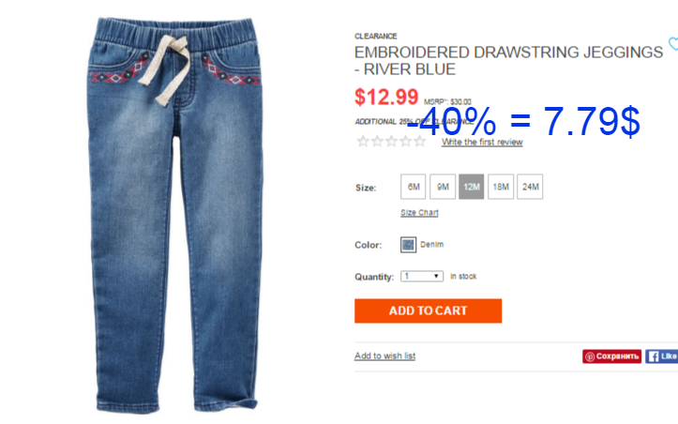Open the Quantity dropdown
The width and height of the screenshot is (678, 424).
point(422,276)
